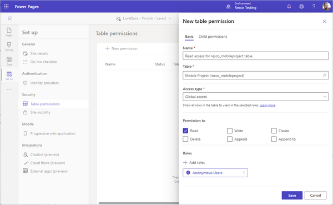This screenshot has height=205, width=333.
Task: Open the Learn more link
Action: [x=268, y=105]
